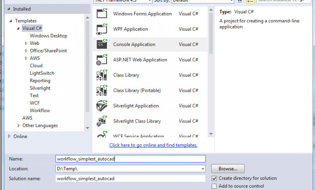Select the WPF Application template icon
315x190 pixels.
click(102, 29)
